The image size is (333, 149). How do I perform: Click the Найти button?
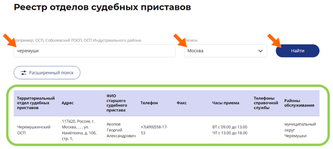[x=298, y=51]
